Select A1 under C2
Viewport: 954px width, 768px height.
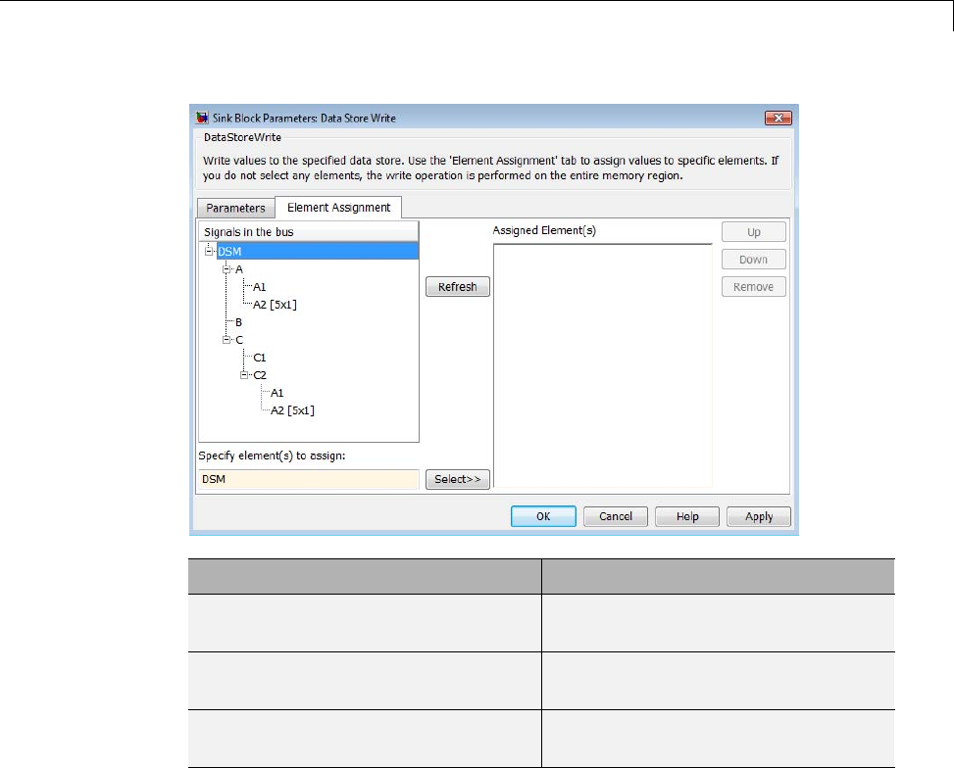(276, 393)
